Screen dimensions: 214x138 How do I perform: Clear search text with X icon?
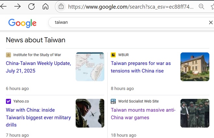coord(211,22)
